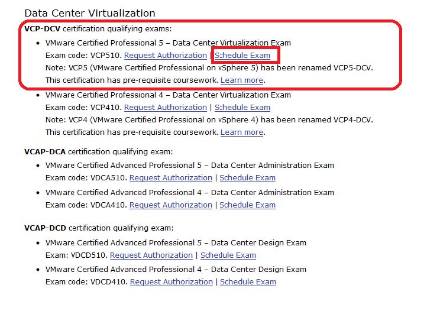Click the VCP 5 Data Center Virtualization Exam title
The image size is (440, 311).
(168, 43)
